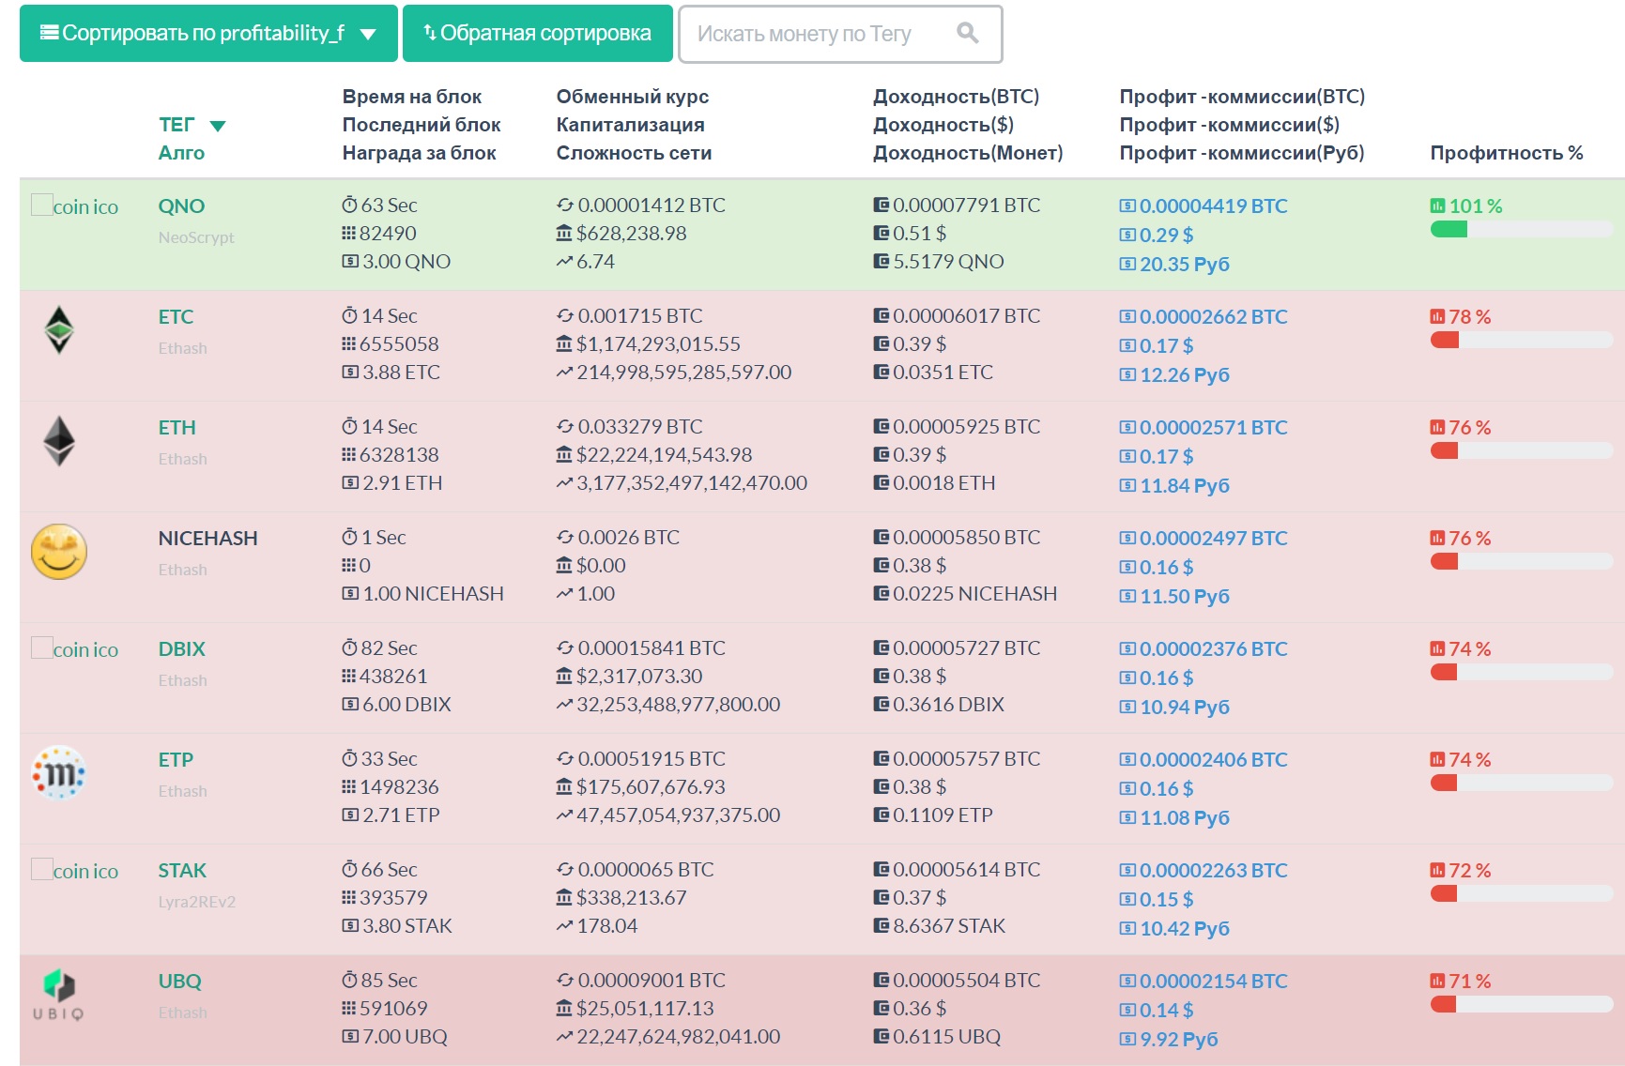This screenshot has width=1625, height=1066.
Task: Click the magnifier search icon
Action: [968, 33]
